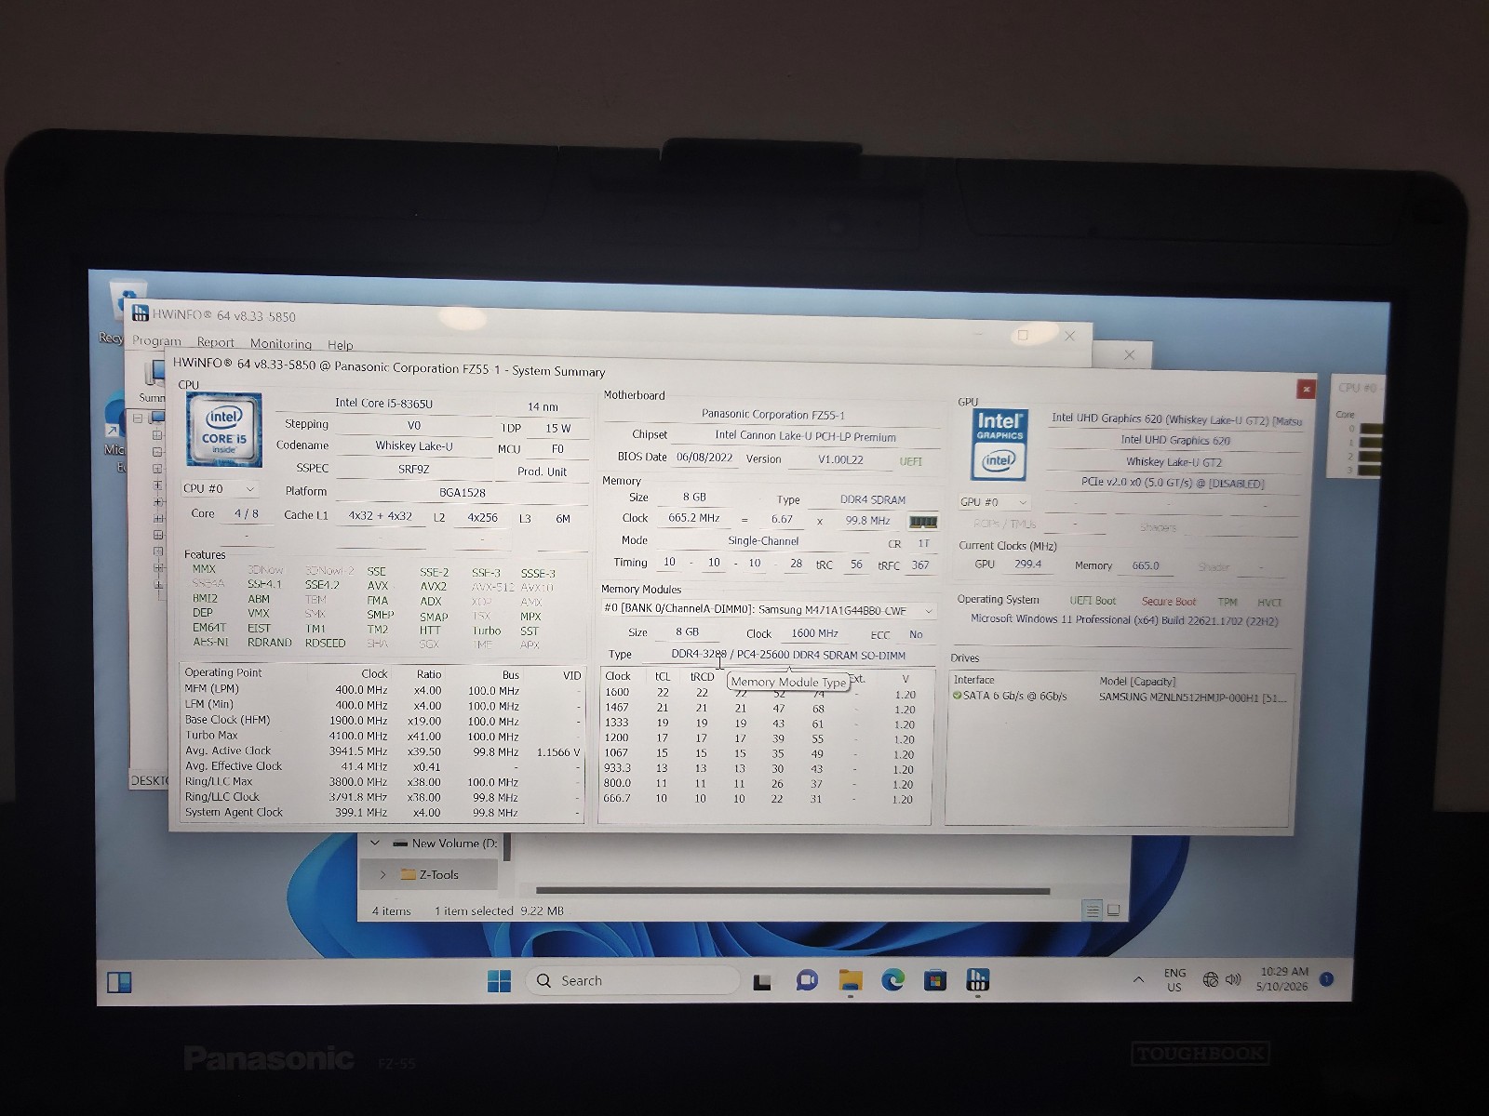Open the Help menu in HWiNFO
This screenshot has height=1116, width=1489.
pyautogui.click(x=340, y=344)
